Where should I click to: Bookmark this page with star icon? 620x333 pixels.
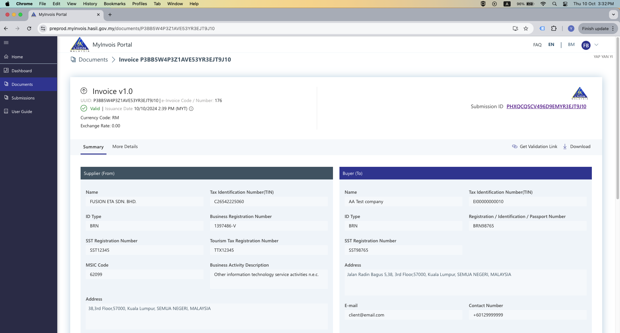(x=526, y=29)
